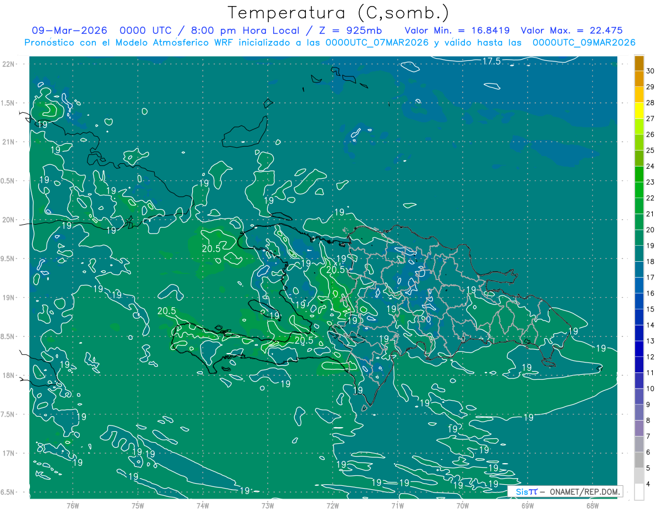
Task: Click the topmost brown swatch above 30
Action: point(639,63)
